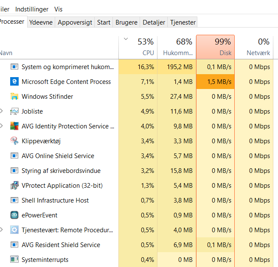Click the ePowerEvent battery icon
278x267 pixels.
point(14,215)
